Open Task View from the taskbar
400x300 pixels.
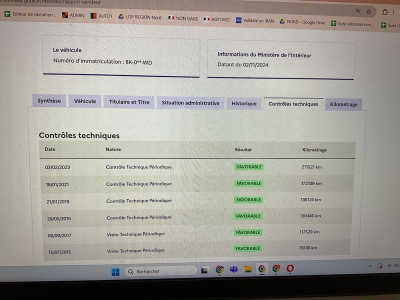[204, 270]
